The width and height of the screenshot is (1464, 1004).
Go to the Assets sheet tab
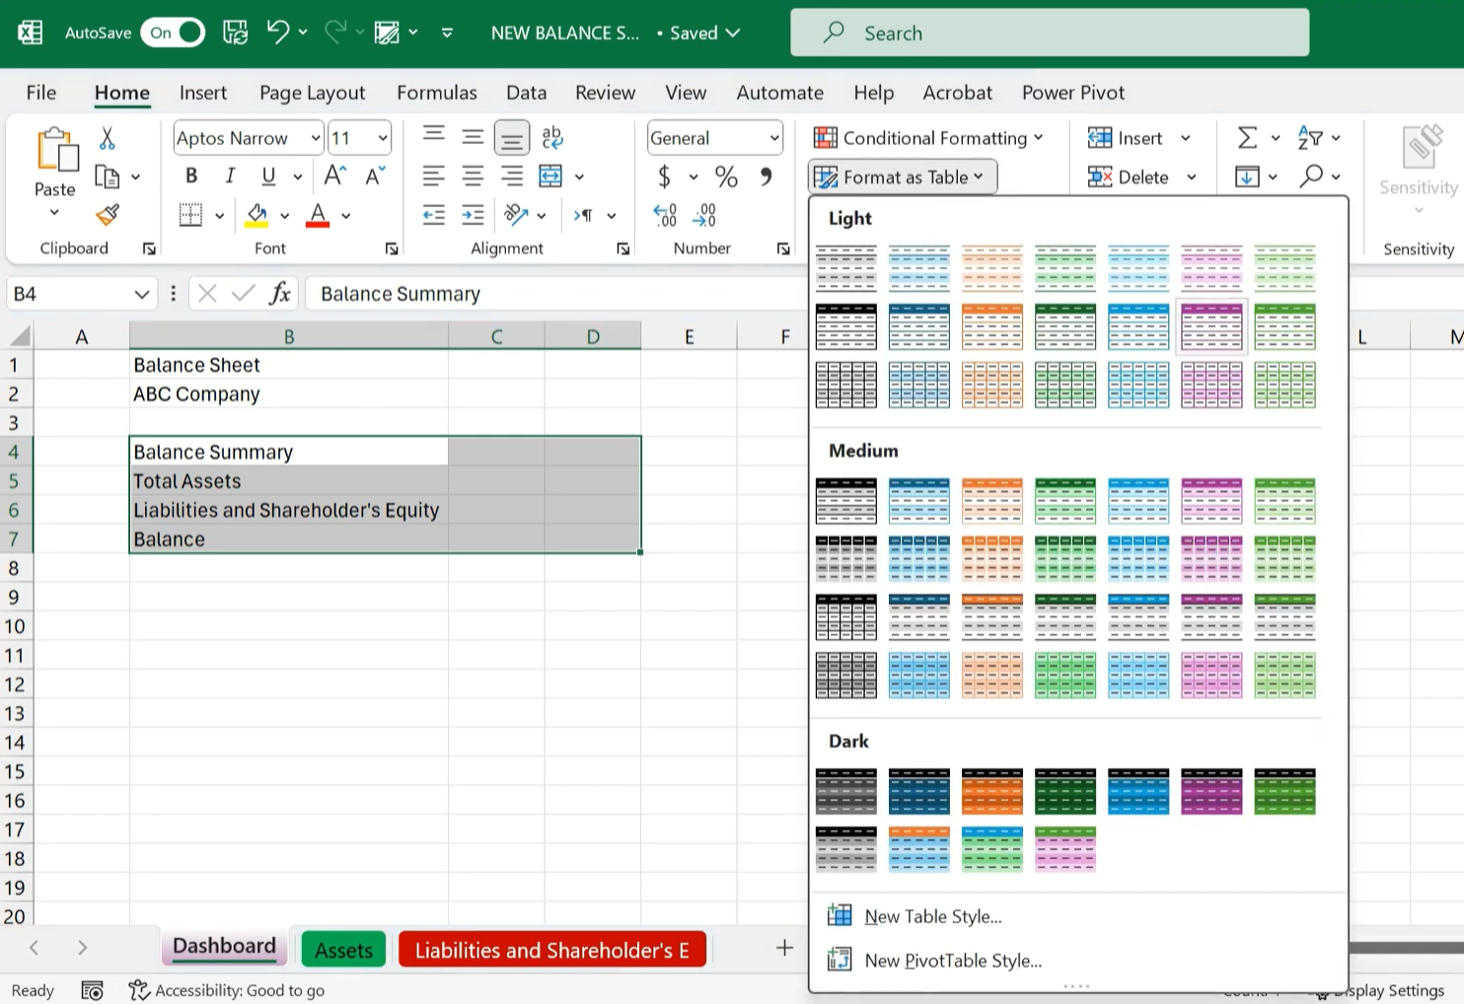point(343,950)
